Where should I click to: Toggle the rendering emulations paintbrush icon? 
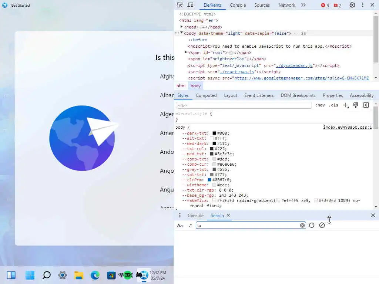click(x=356, y=105)
